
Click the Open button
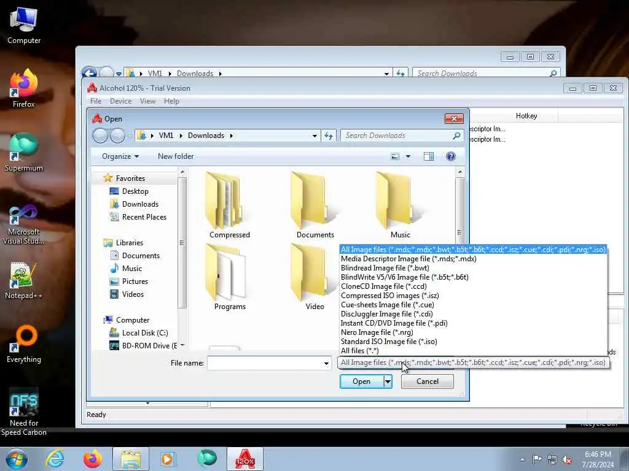[x=361, y=381]
